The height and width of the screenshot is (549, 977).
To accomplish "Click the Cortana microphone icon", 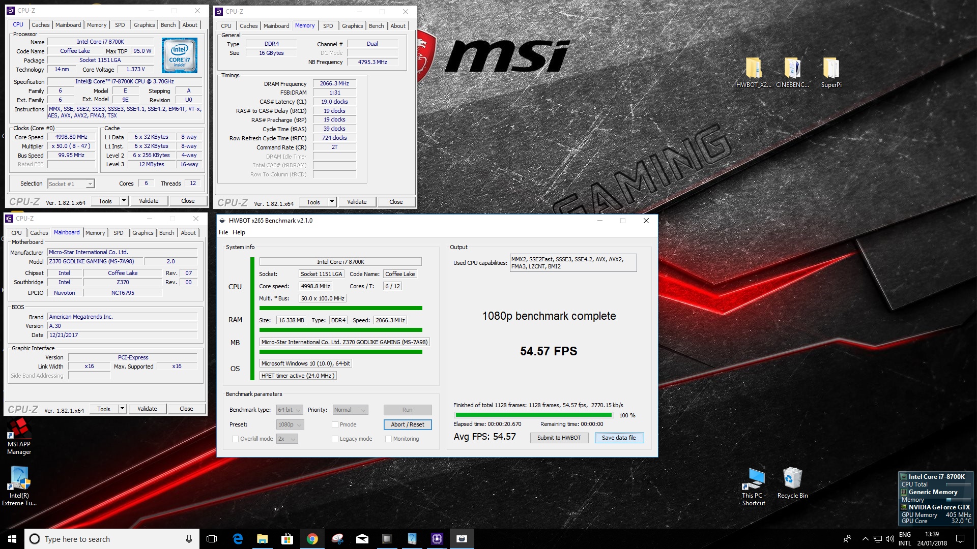I will pos(189,539).
